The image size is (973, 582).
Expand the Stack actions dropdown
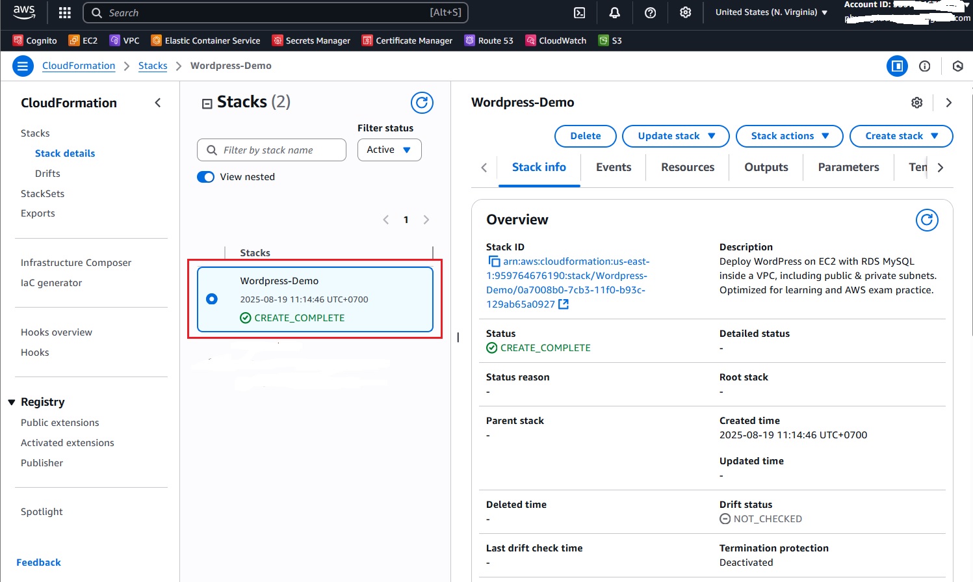tap(789, 136)
